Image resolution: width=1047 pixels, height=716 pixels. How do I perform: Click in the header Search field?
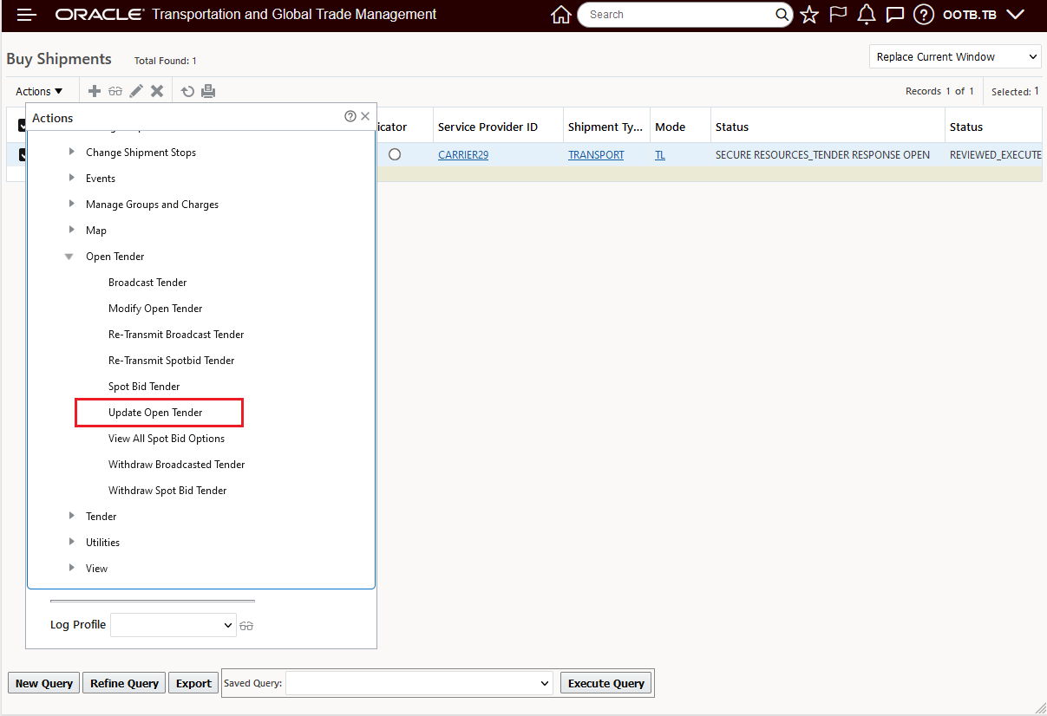coord(677,15)
